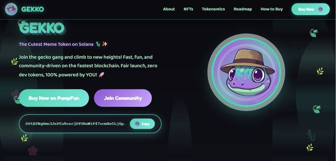This screenshot has height=161, width=336.
Task: Click Buy Now on PumpFun button
Action: point(54,98)
